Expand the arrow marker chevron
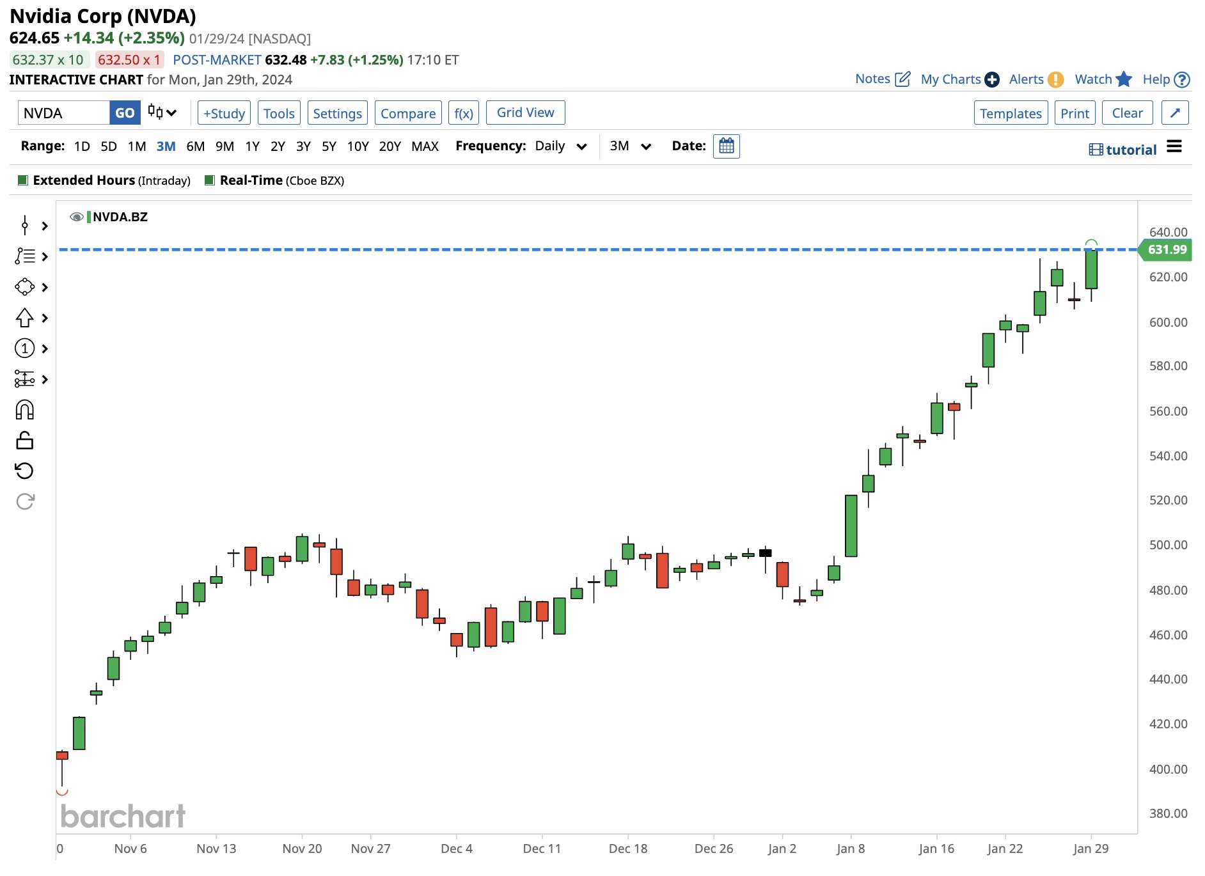This screenshot has width=1205, height=876. (x=45, y=318)
